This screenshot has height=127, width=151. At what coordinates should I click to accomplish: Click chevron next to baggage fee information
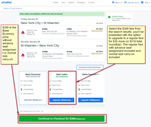[42, 111]
